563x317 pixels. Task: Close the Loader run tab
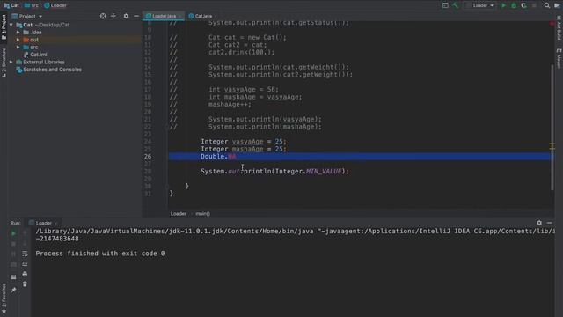56,223
